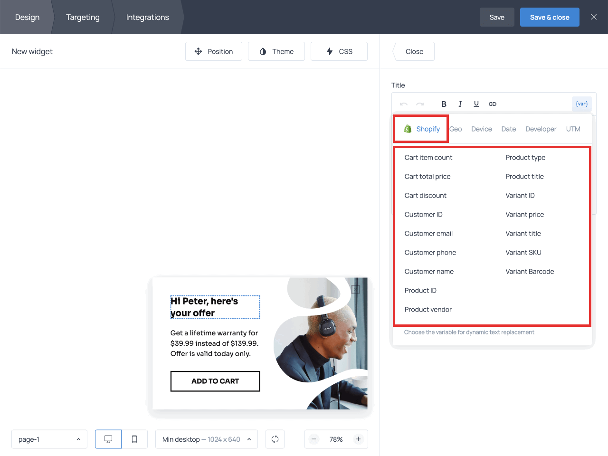Viewport: 608px width, 456px height.
Task: Switch to desktop preview mode
Action: (108, 439)
